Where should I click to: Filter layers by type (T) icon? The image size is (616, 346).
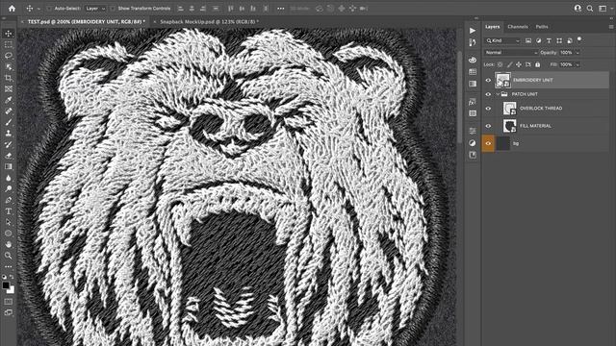click(x=549, y=40)
